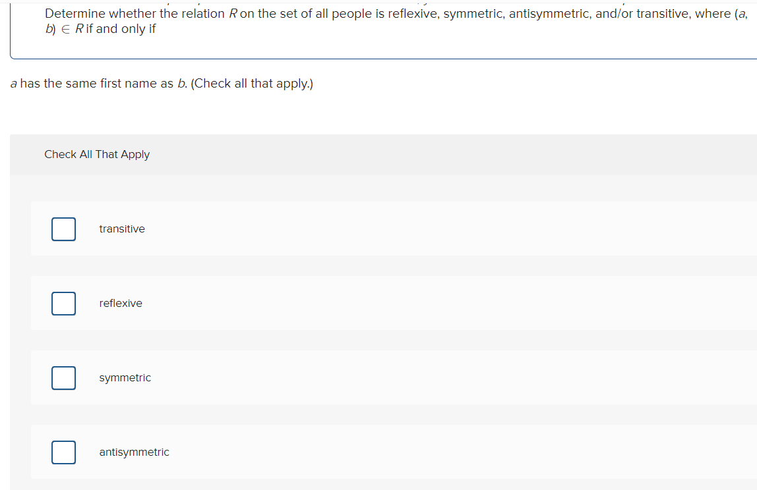Click the 'reflexive' option label text
Viewport: 757px width, 490px height.
pyautogui.click(x=121, y=304)
